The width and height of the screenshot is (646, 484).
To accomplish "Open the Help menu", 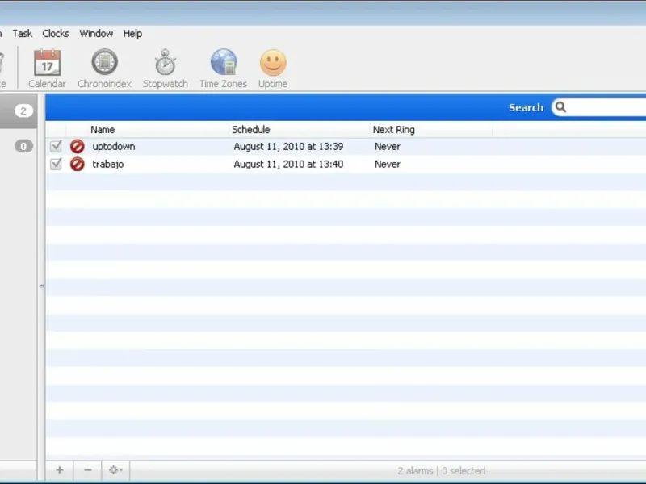I will [x=132, y=34].
